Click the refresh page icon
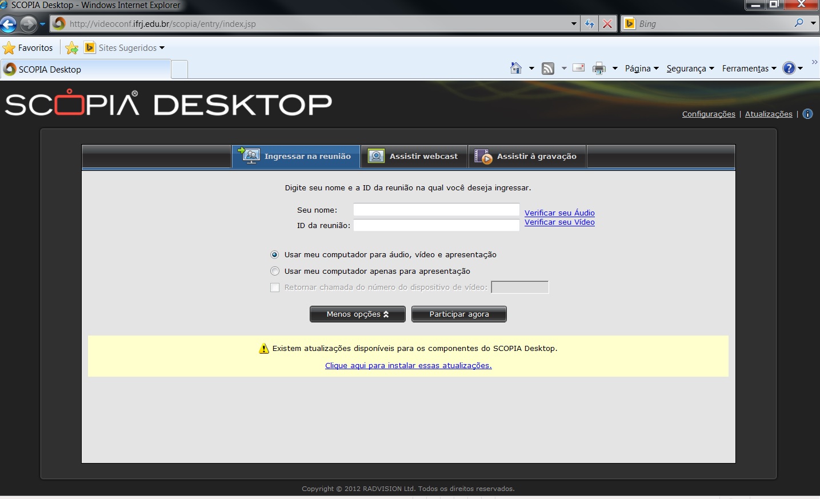The image size is (820, 499). coord(589,24)
